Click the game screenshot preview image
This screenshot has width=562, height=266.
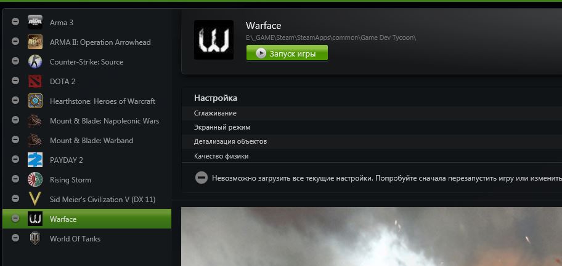click(x=372, y=237)
